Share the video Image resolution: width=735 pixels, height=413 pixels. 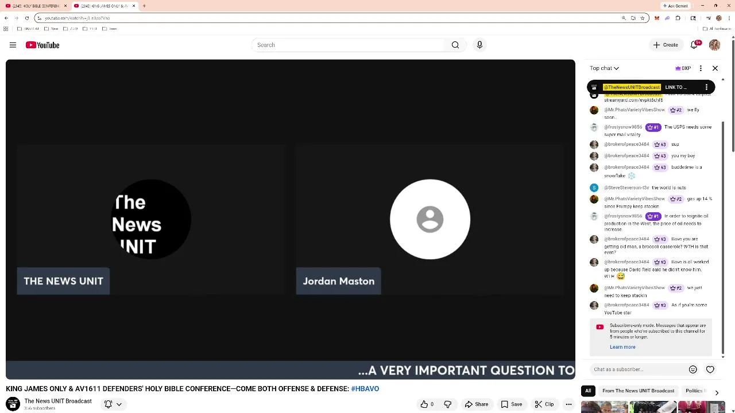pyautogui.click(x=476, y=404)
